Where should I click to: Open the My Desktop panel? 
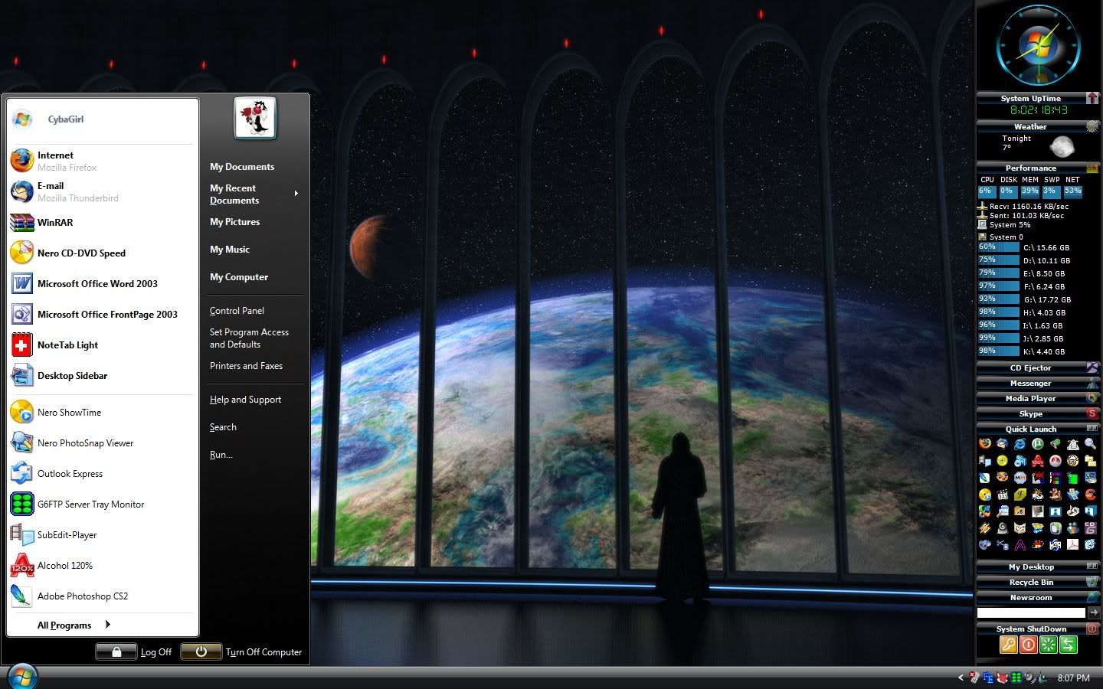tap(1039, 567)
